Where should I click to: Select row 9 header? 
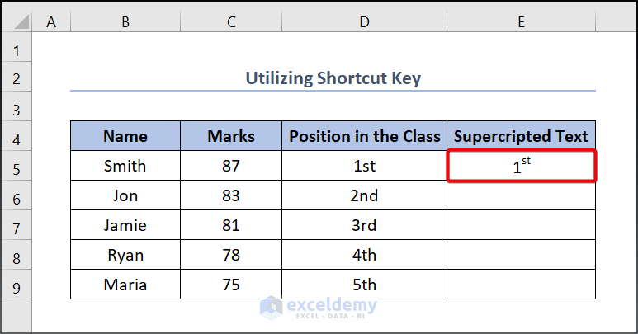pyautogui.click(x=16, y=285)
